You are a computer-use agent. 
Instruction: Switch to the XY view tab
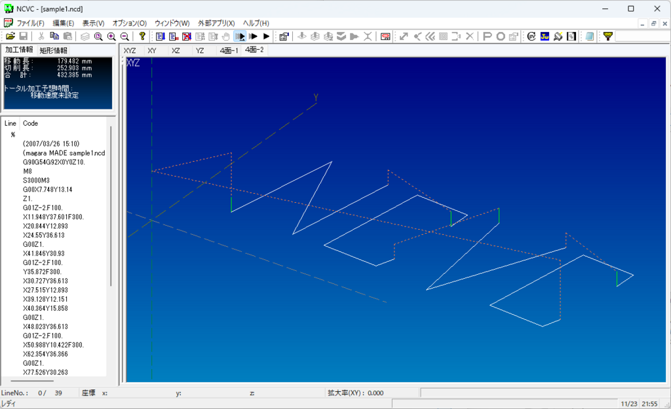(x=152, y=50)
